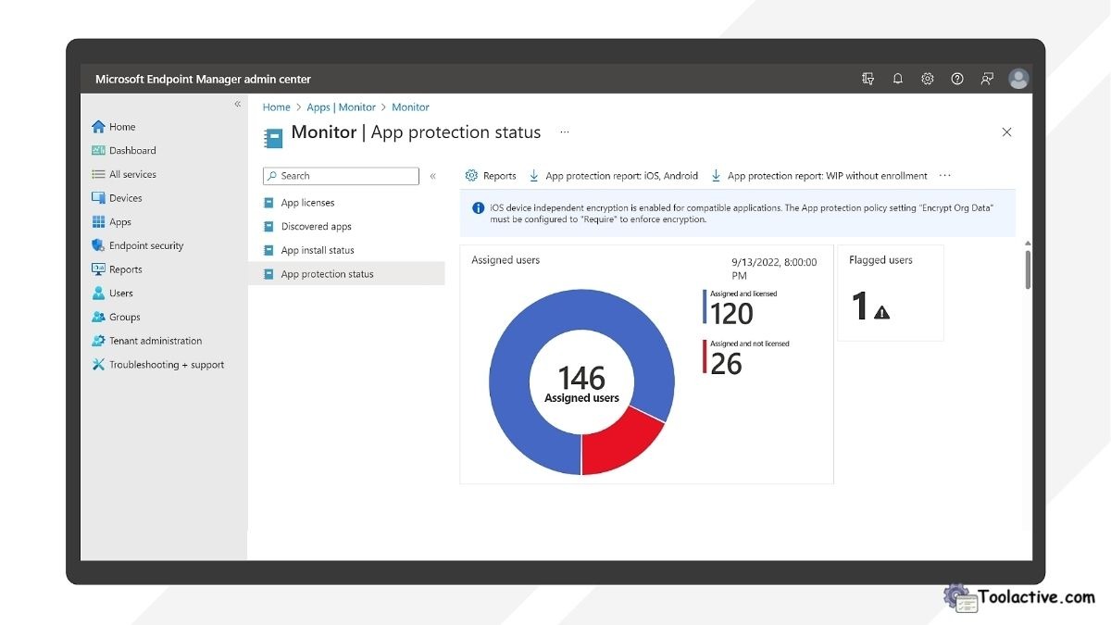Open the toolbar more options ellipsis

point(944,176)
